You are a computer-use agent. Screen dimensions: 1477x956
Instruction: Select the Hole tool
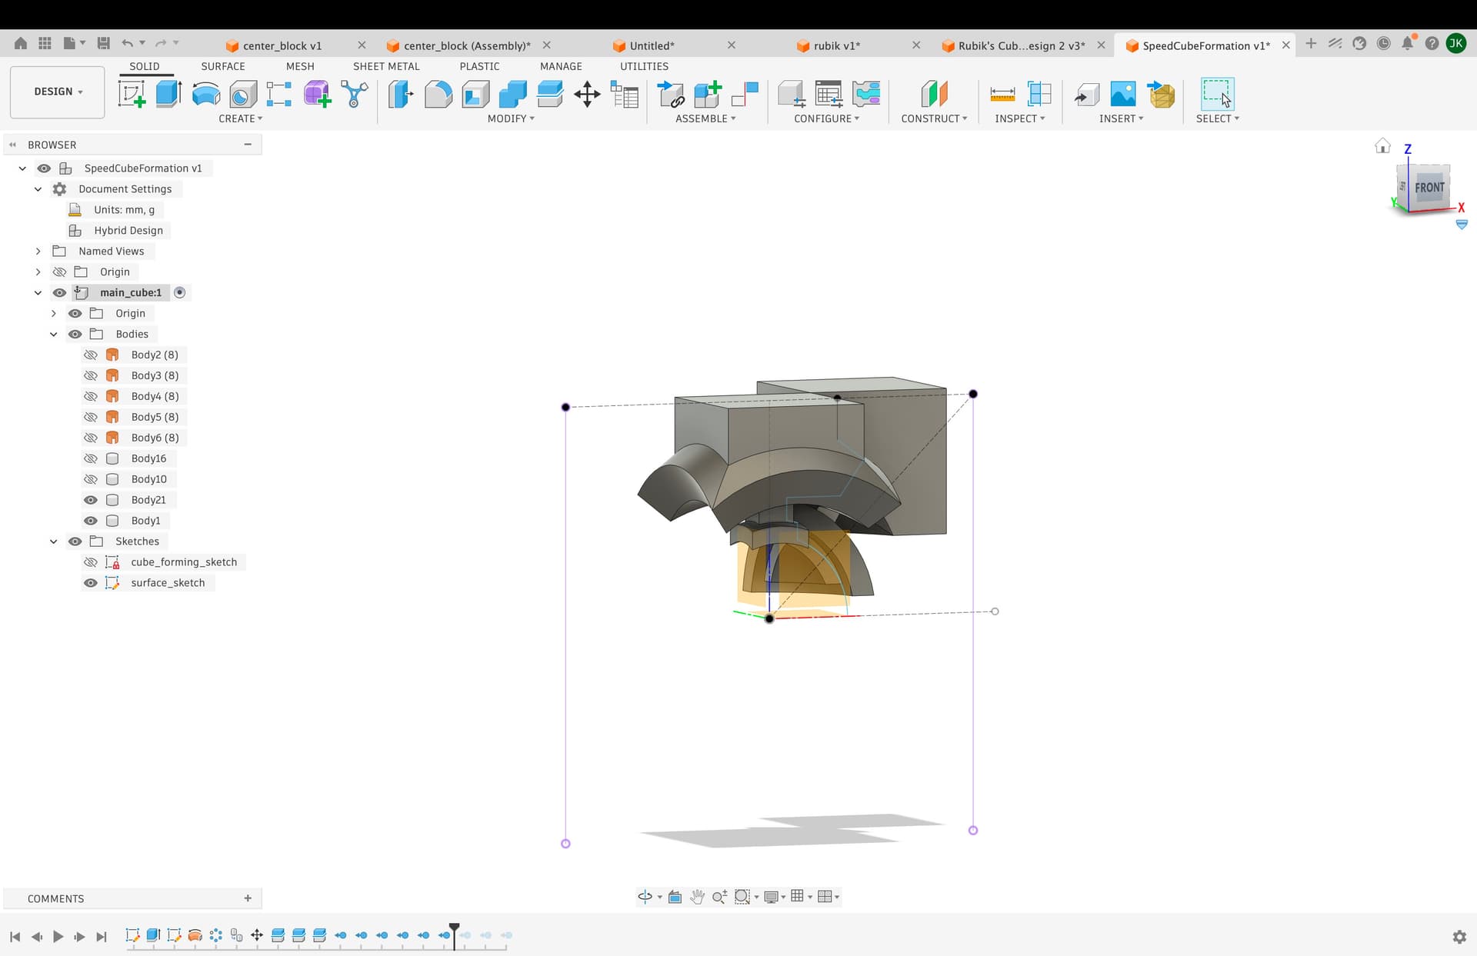[x=243, y=94]
